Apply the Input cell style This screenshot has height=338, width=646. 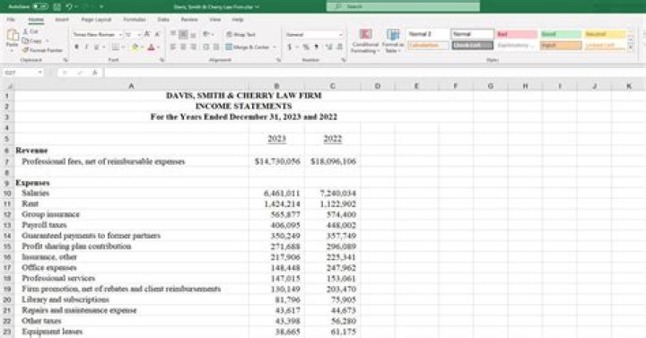tap(561, 46)
